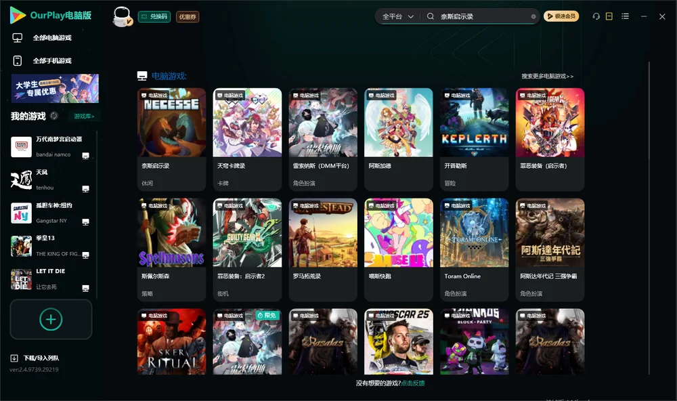Click the download icon beside 下载/导入列队
This screenshot has height=401, width=677.
tap(14, 358)
